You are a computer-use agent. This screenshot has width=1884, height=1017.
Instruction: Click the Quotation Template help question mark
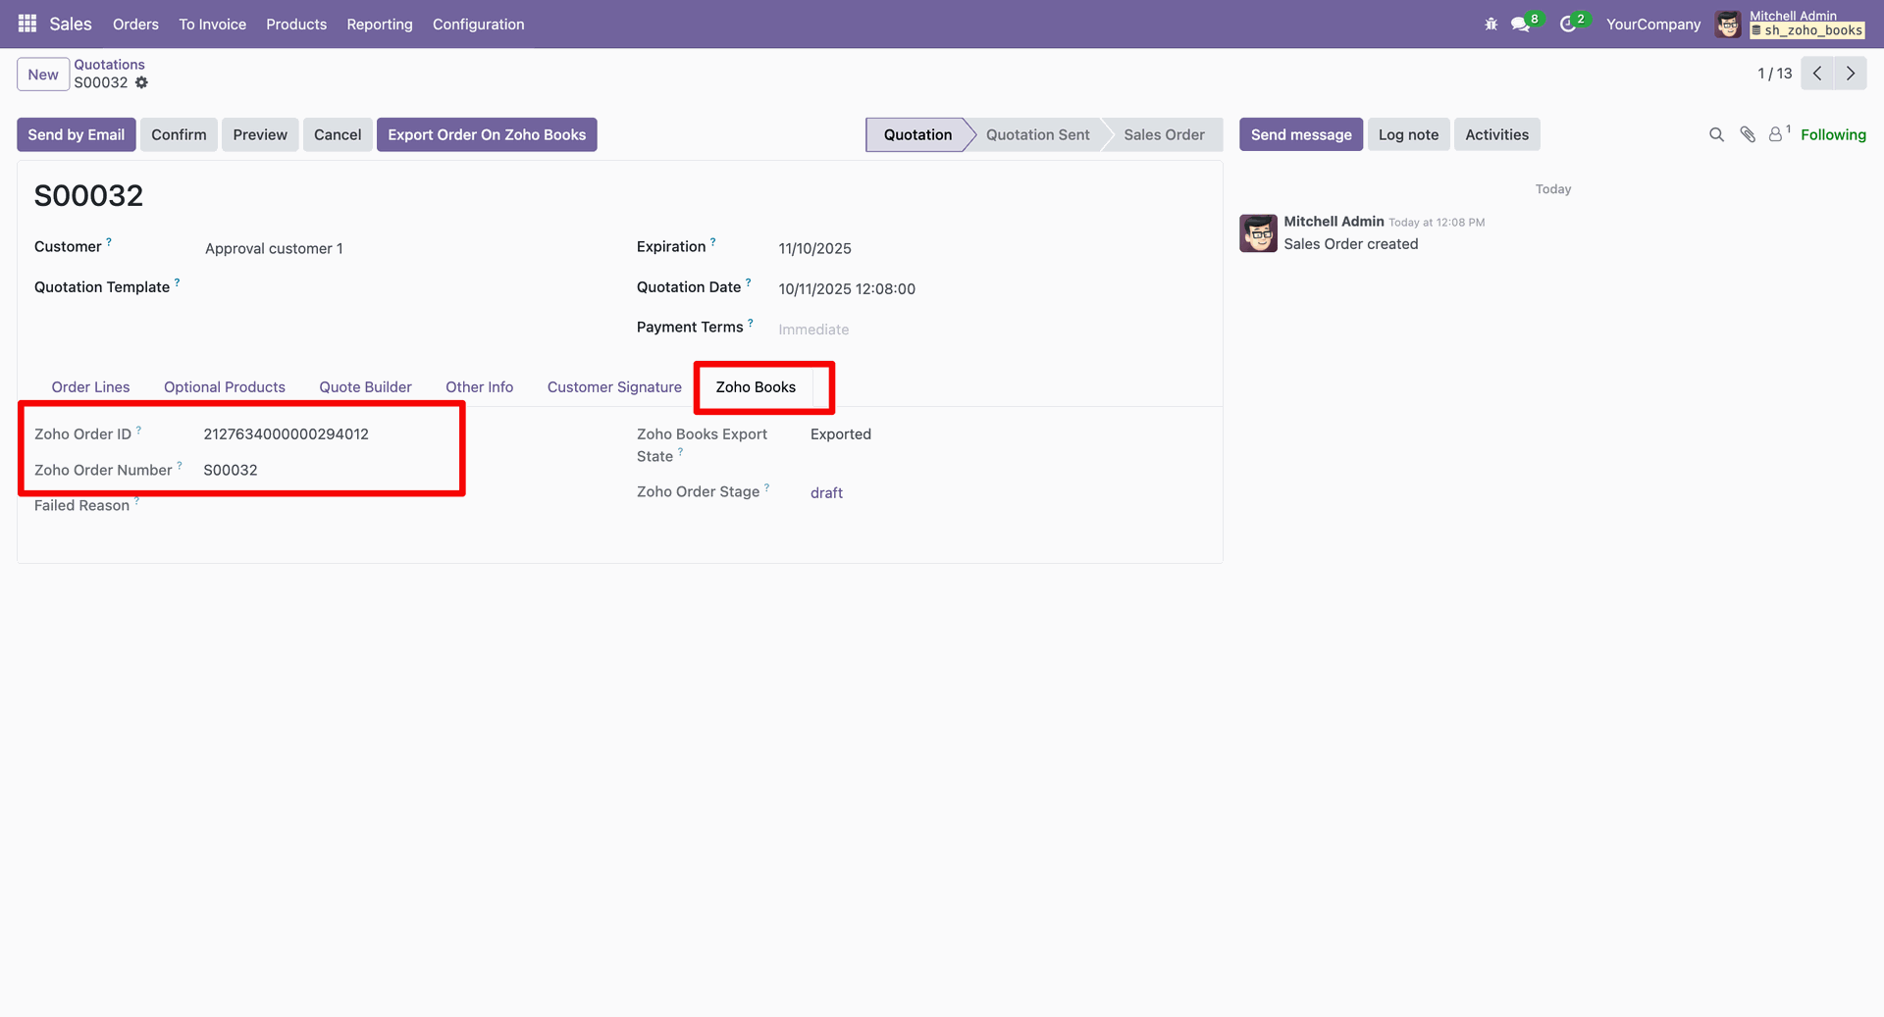(178, 281)
